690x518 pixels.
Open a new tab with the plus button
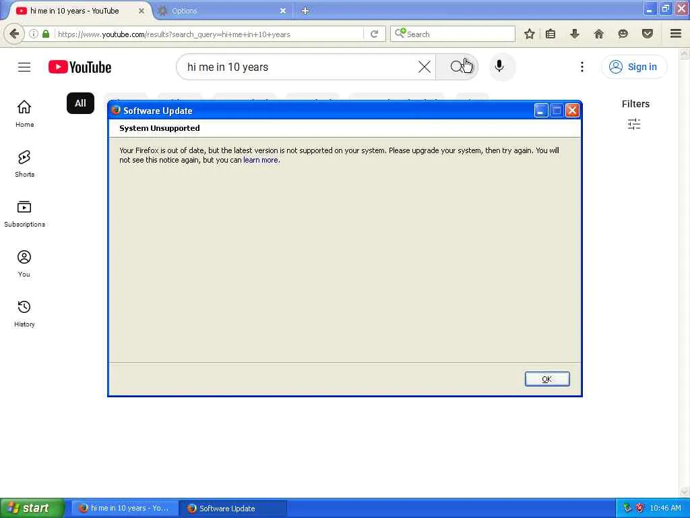[x=305, y=11]
